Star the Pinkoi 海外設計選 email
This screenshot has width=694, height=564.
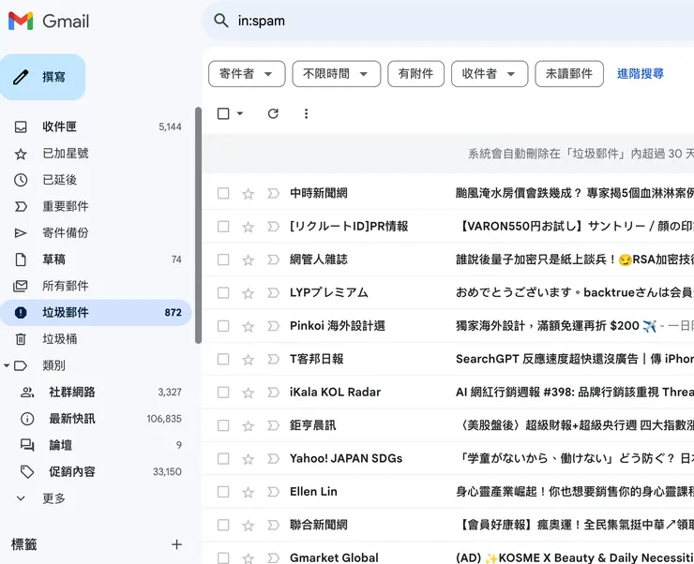click(248, 326)
